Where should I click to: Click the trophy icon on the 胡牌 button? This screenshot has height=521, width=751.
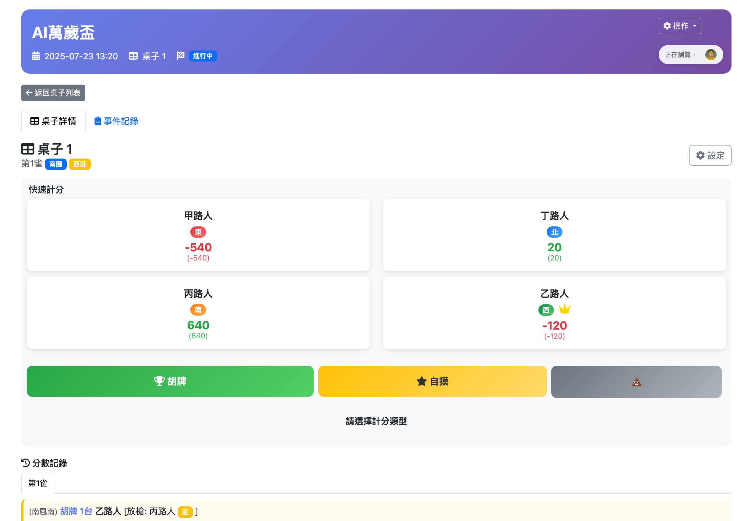[x=160, y=381]
